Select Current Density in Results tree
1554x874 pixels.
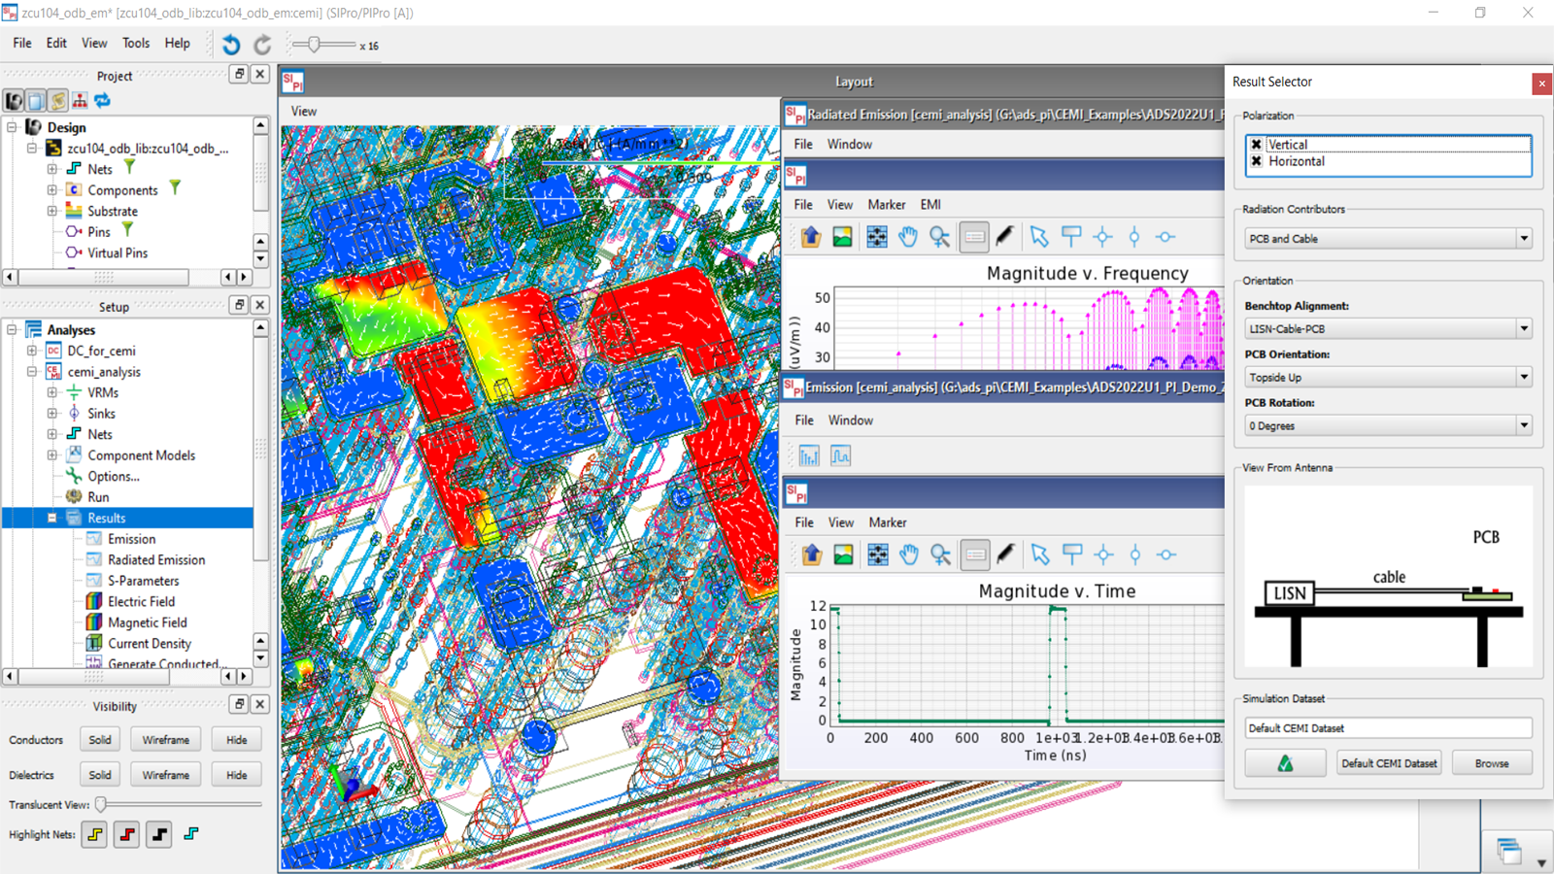click(150, 643)
